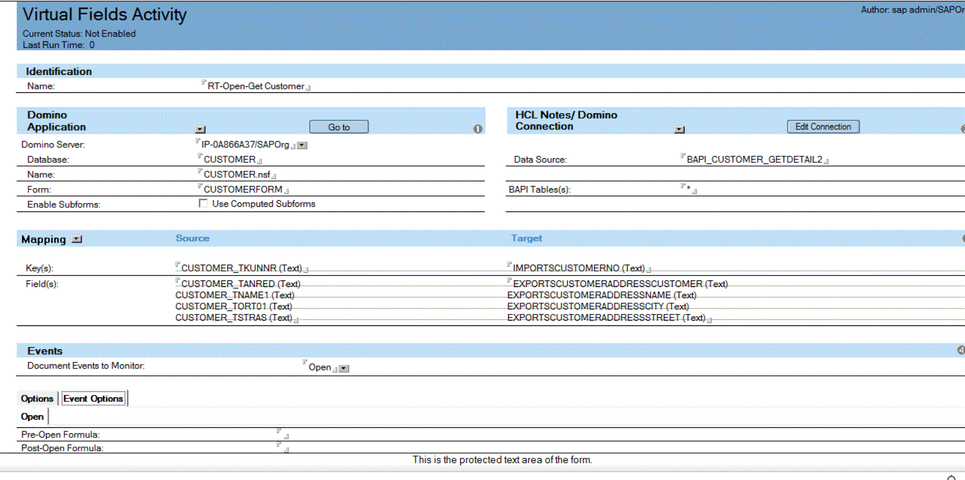Screen dimensions: 965x480
Task: Click the Domino Application section info badge
Action: [477, 129]
